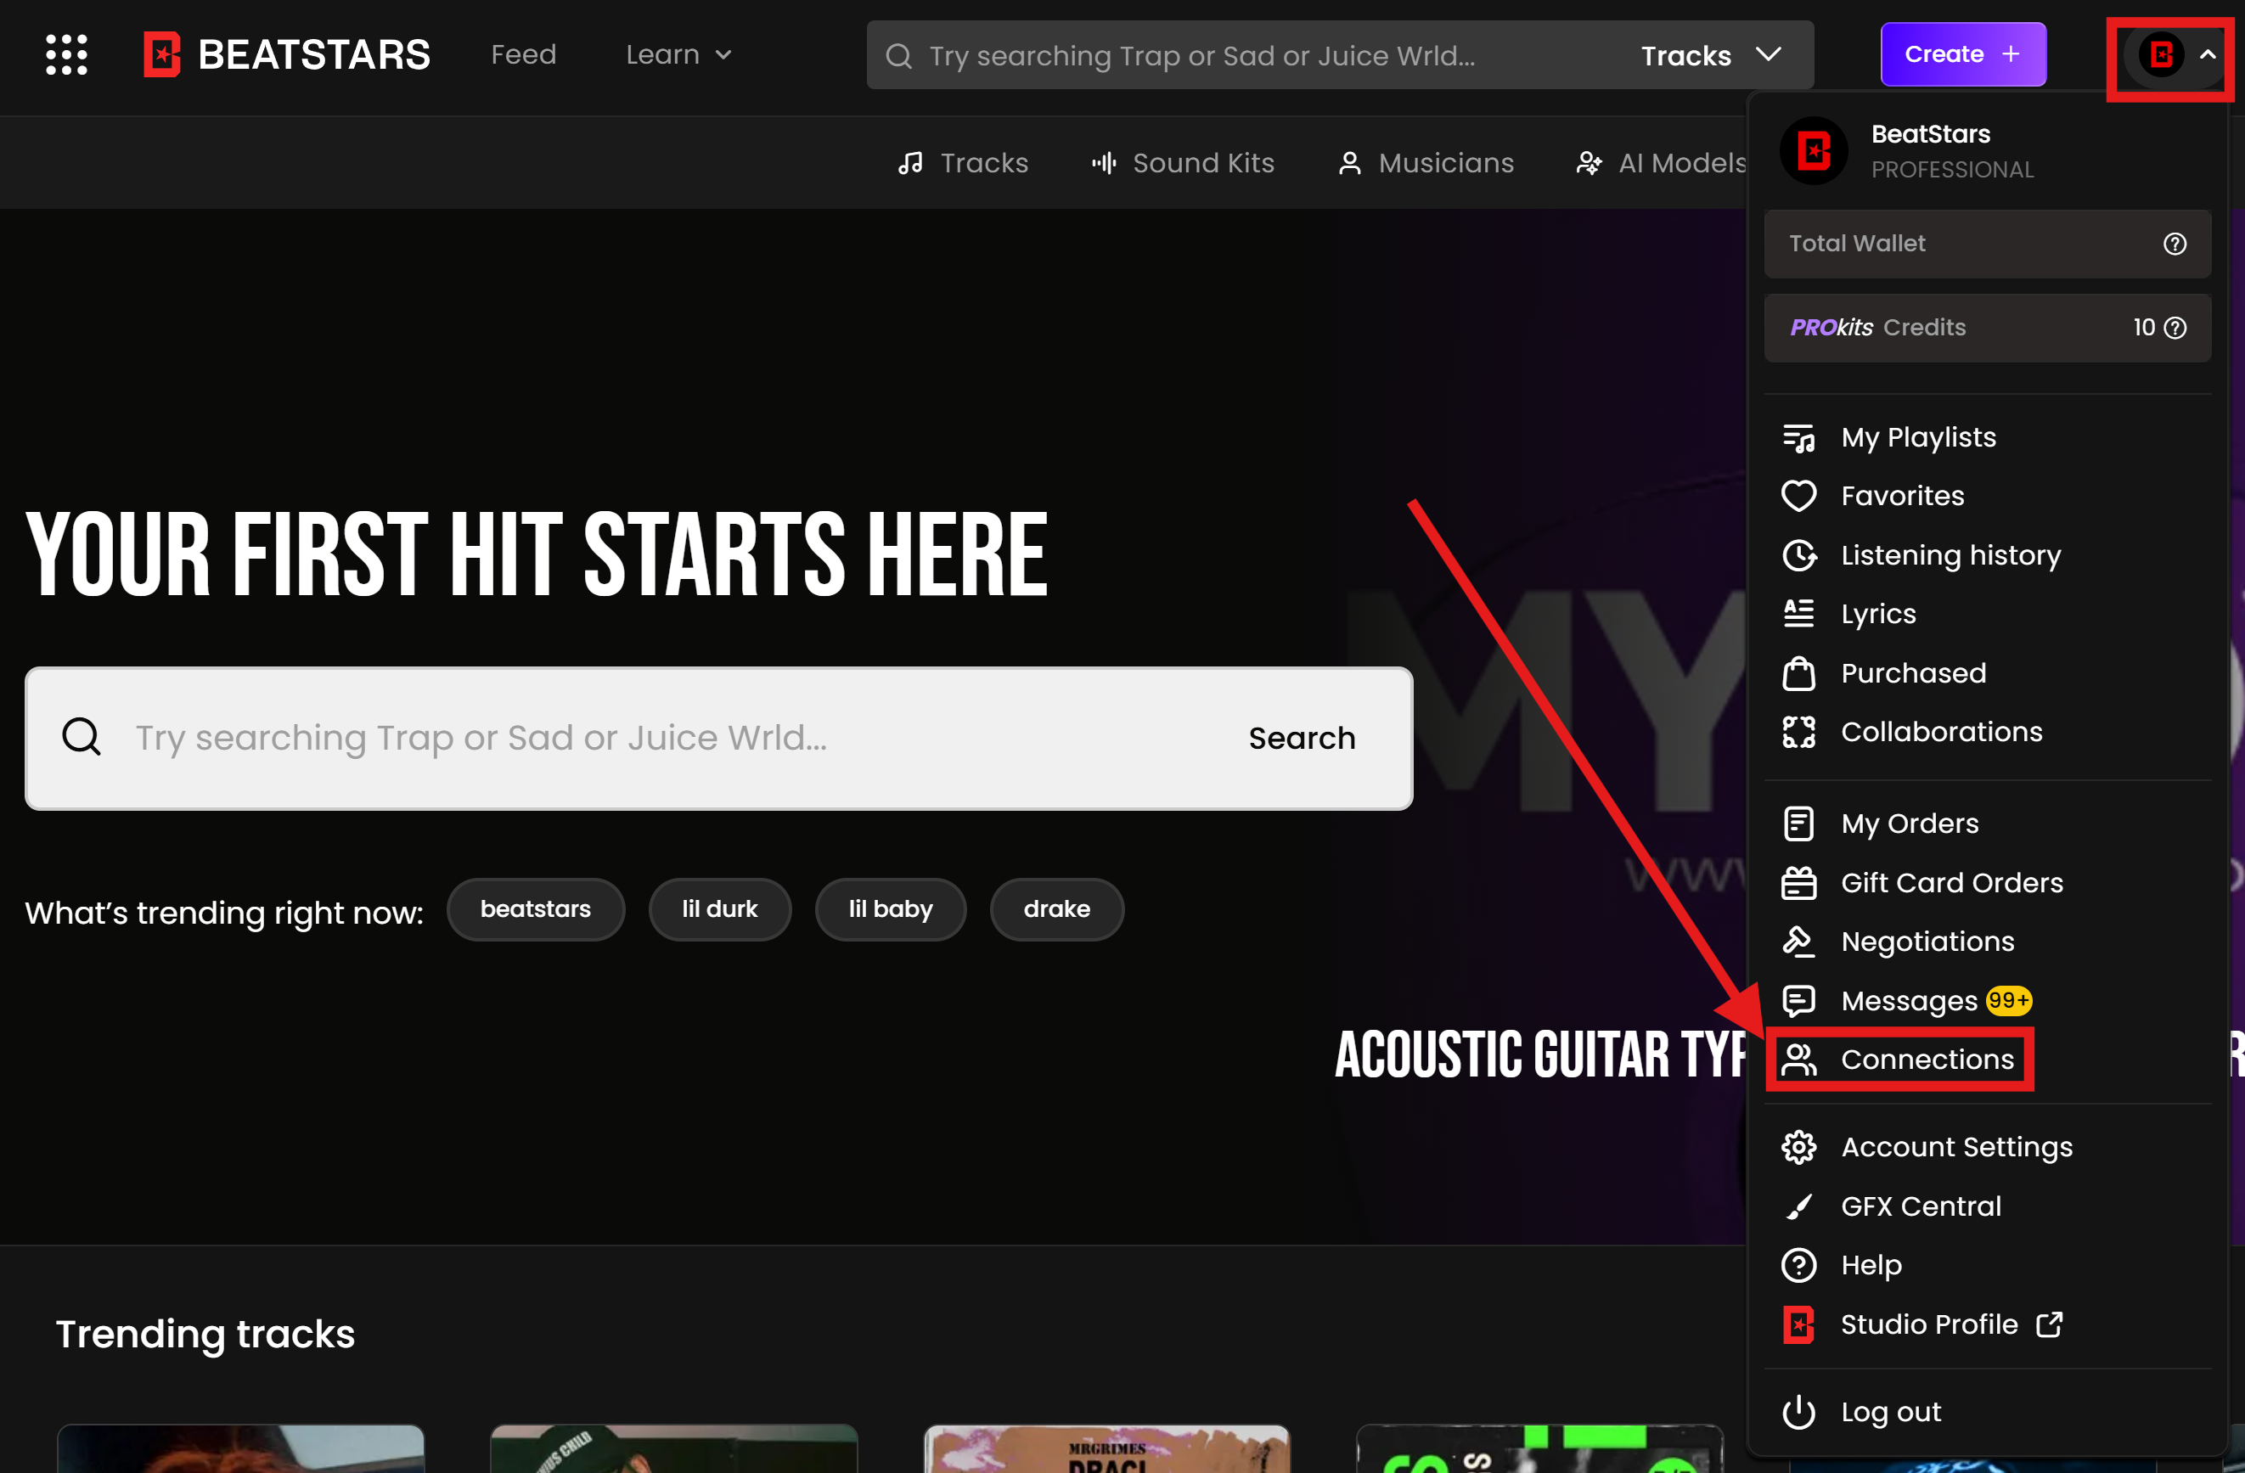Open the Feed page

coord(524,54)
